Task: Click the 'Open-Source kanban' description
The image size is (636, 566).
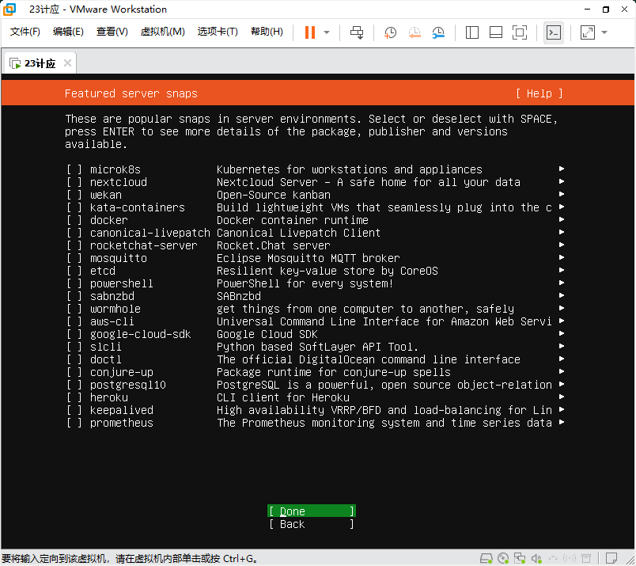Action: click(x=274, y=195)
